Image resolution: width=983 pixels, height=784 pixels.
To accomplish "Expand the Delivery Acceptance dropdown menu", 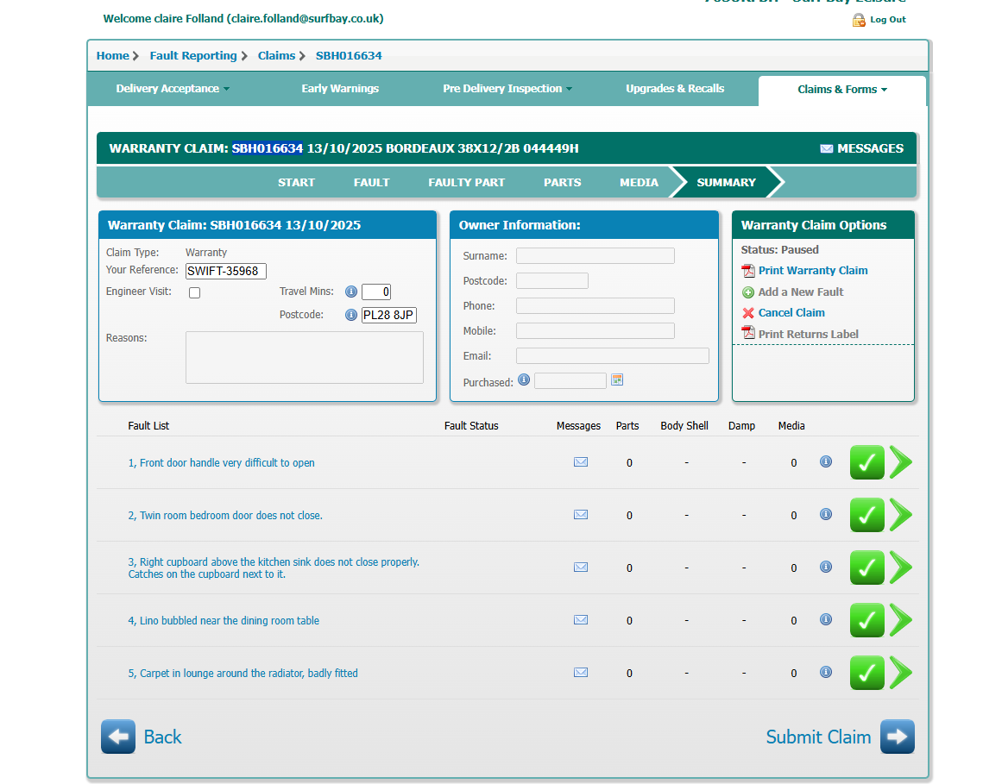I will point(173,89).
